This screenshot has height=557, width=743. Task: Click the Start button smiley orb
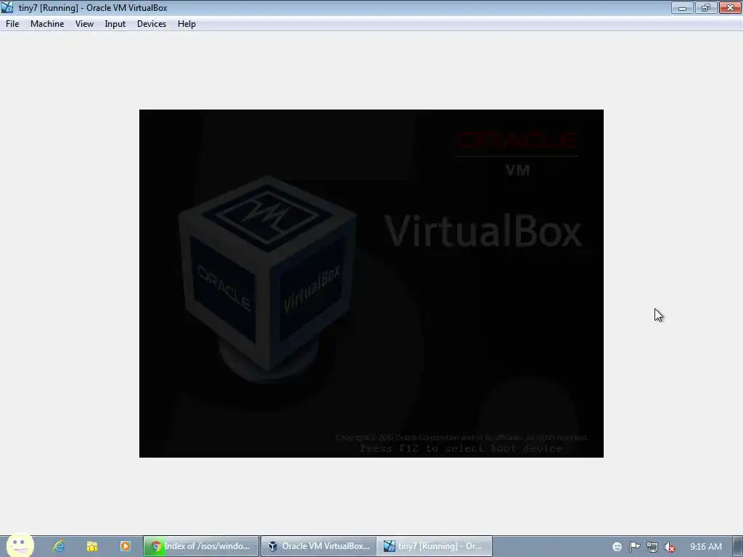pyautogui.click(x=20, y=545)
